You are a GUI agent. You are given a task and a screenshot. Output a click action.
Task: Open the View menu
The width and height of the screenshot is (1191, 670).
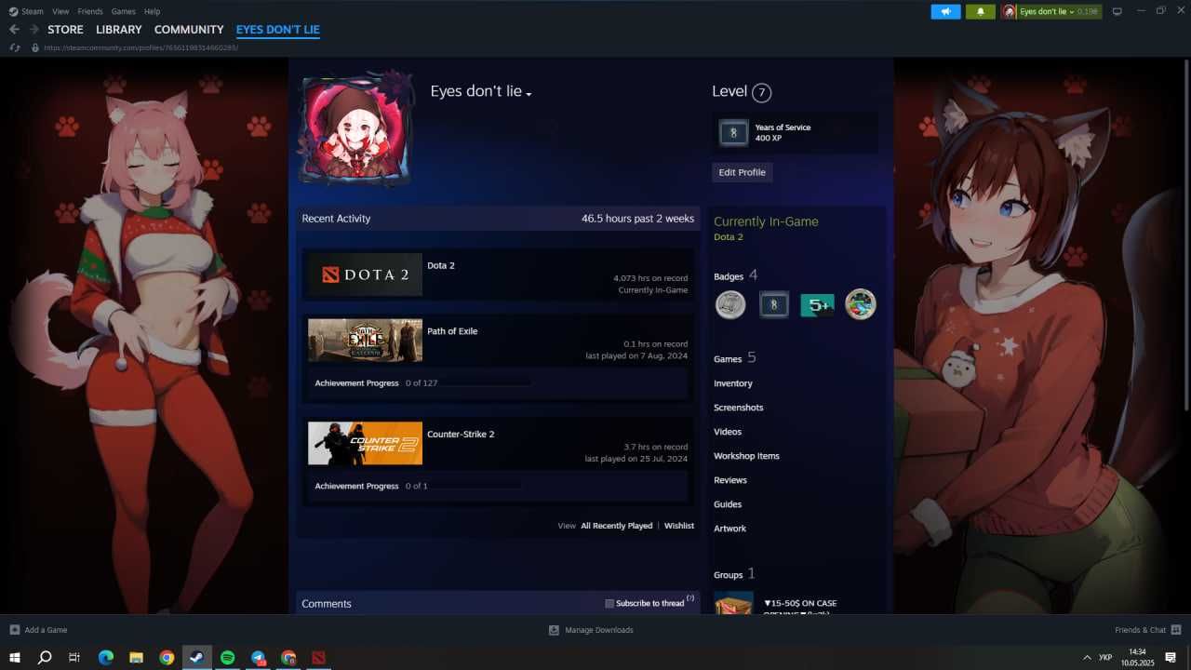60,11
